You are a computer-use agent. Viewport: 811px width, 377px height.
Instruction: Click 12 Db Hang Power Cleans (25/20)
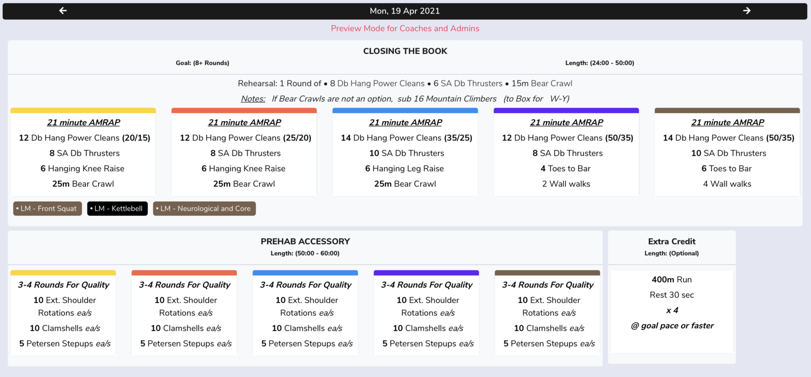(x=245, y=138)
